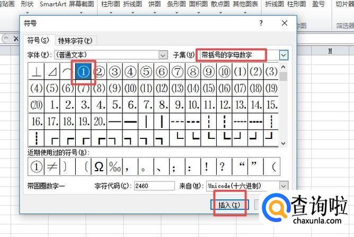The height and width of the screenshot is (237, 354).
Task: Click the 盈亏 sparkline ribbon item
Action: point(318,4)
